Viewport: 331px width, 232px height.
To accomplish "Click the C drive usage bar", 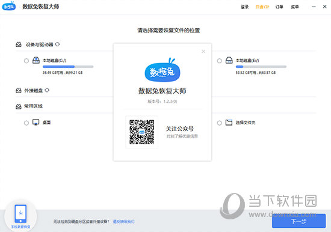I will tap(68, 67).
